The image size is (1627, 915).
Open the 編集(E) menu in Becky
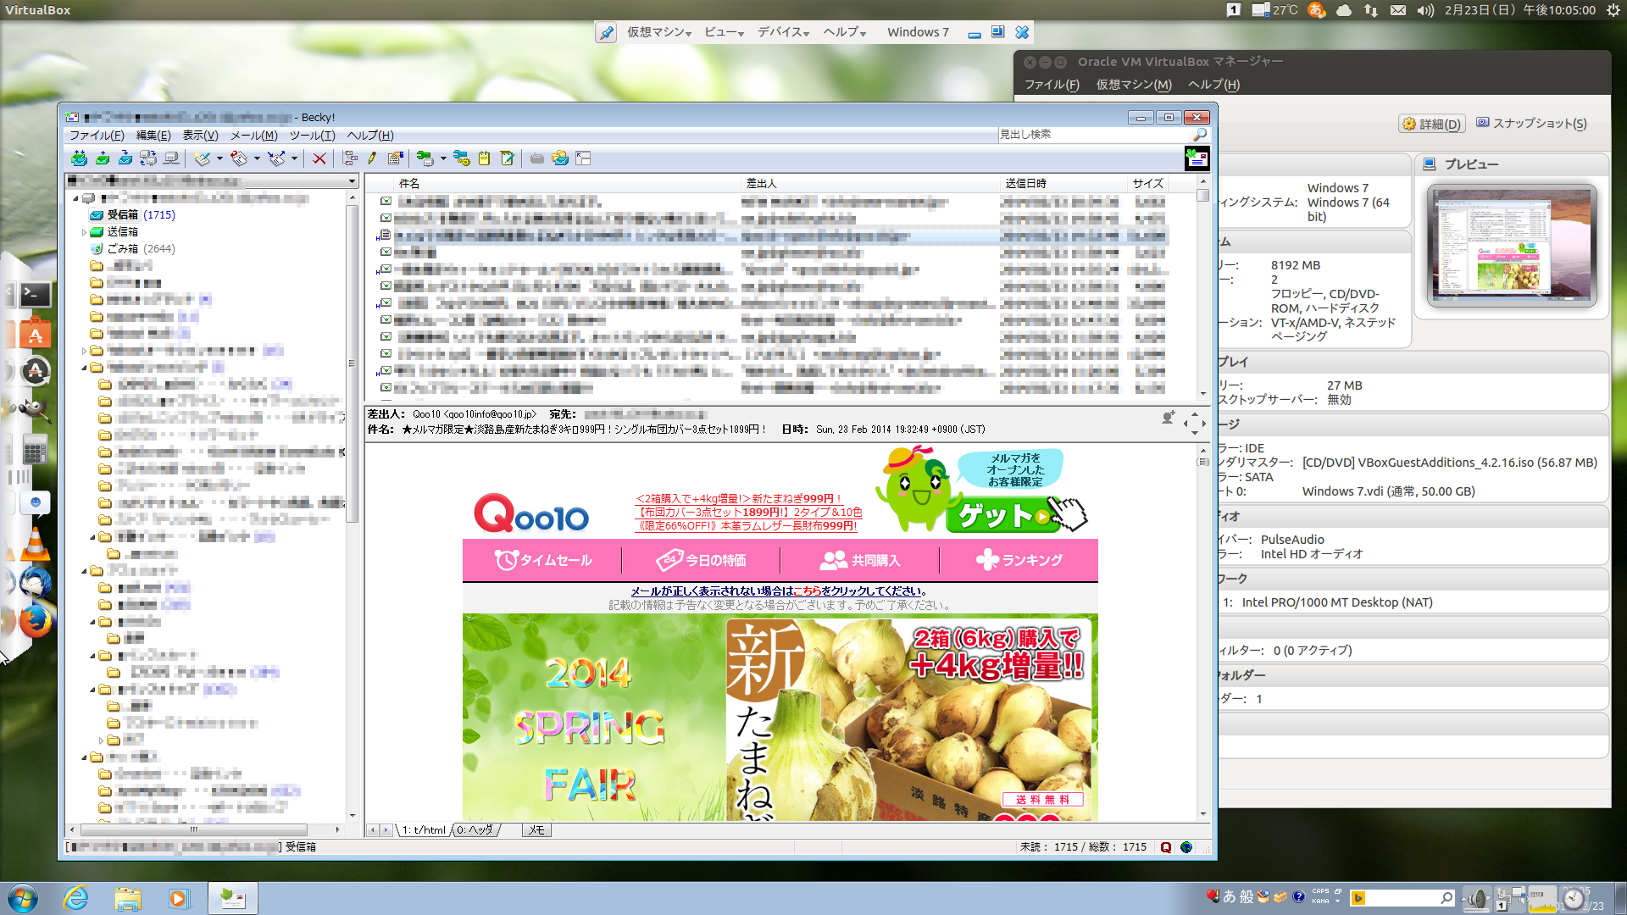pos(153,136)
